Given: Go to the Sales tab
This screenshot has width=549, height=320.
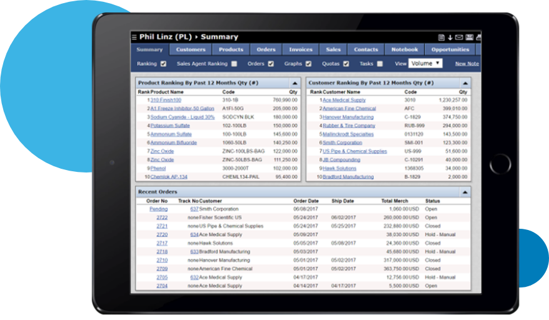Looking at the screenshot, I should [333, 49].
